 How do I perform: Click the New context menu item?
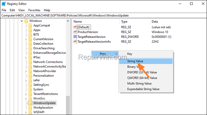pos(105,54)
